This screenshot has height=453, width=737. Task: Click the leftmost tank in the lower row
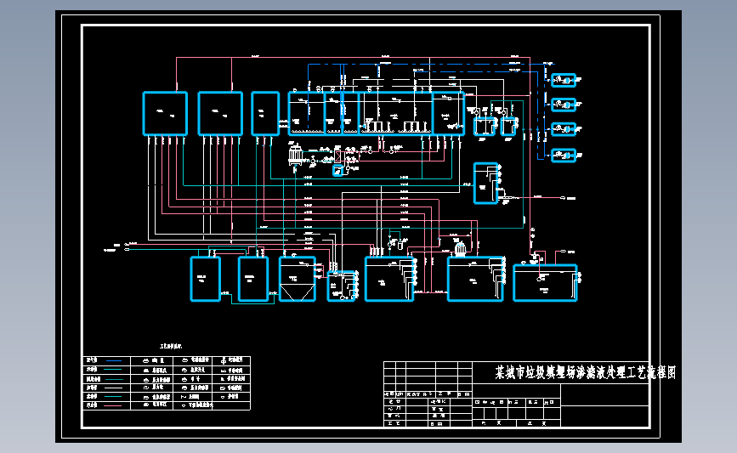(x=206, y=279)
